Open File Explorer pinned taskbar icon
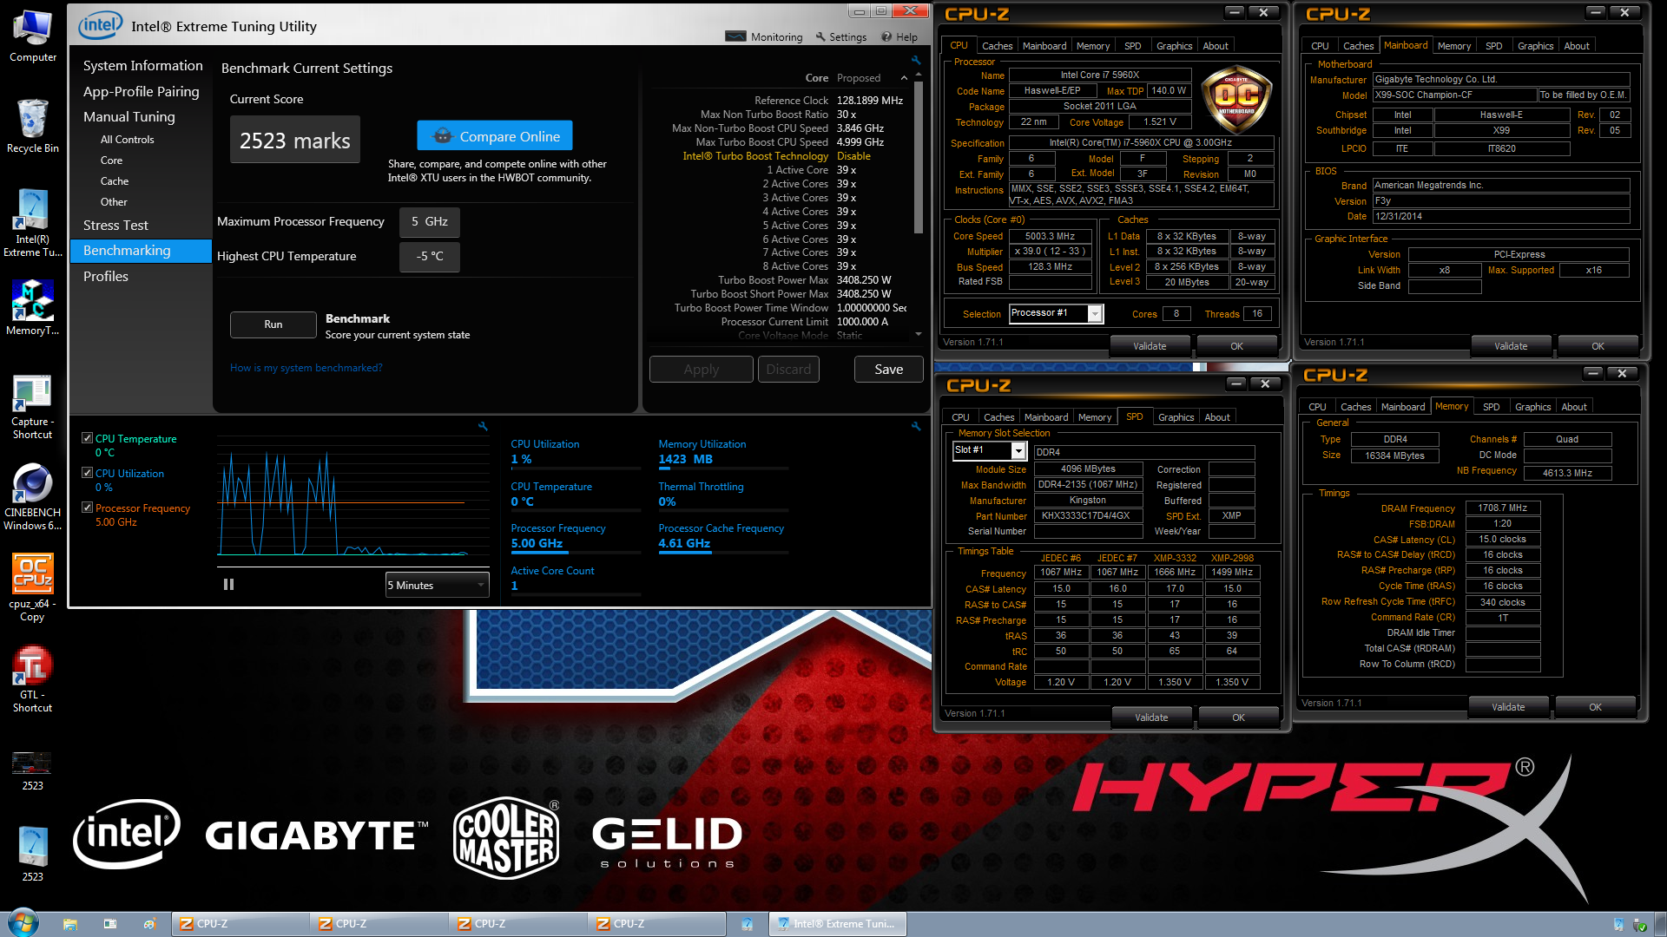 [70, 924]
